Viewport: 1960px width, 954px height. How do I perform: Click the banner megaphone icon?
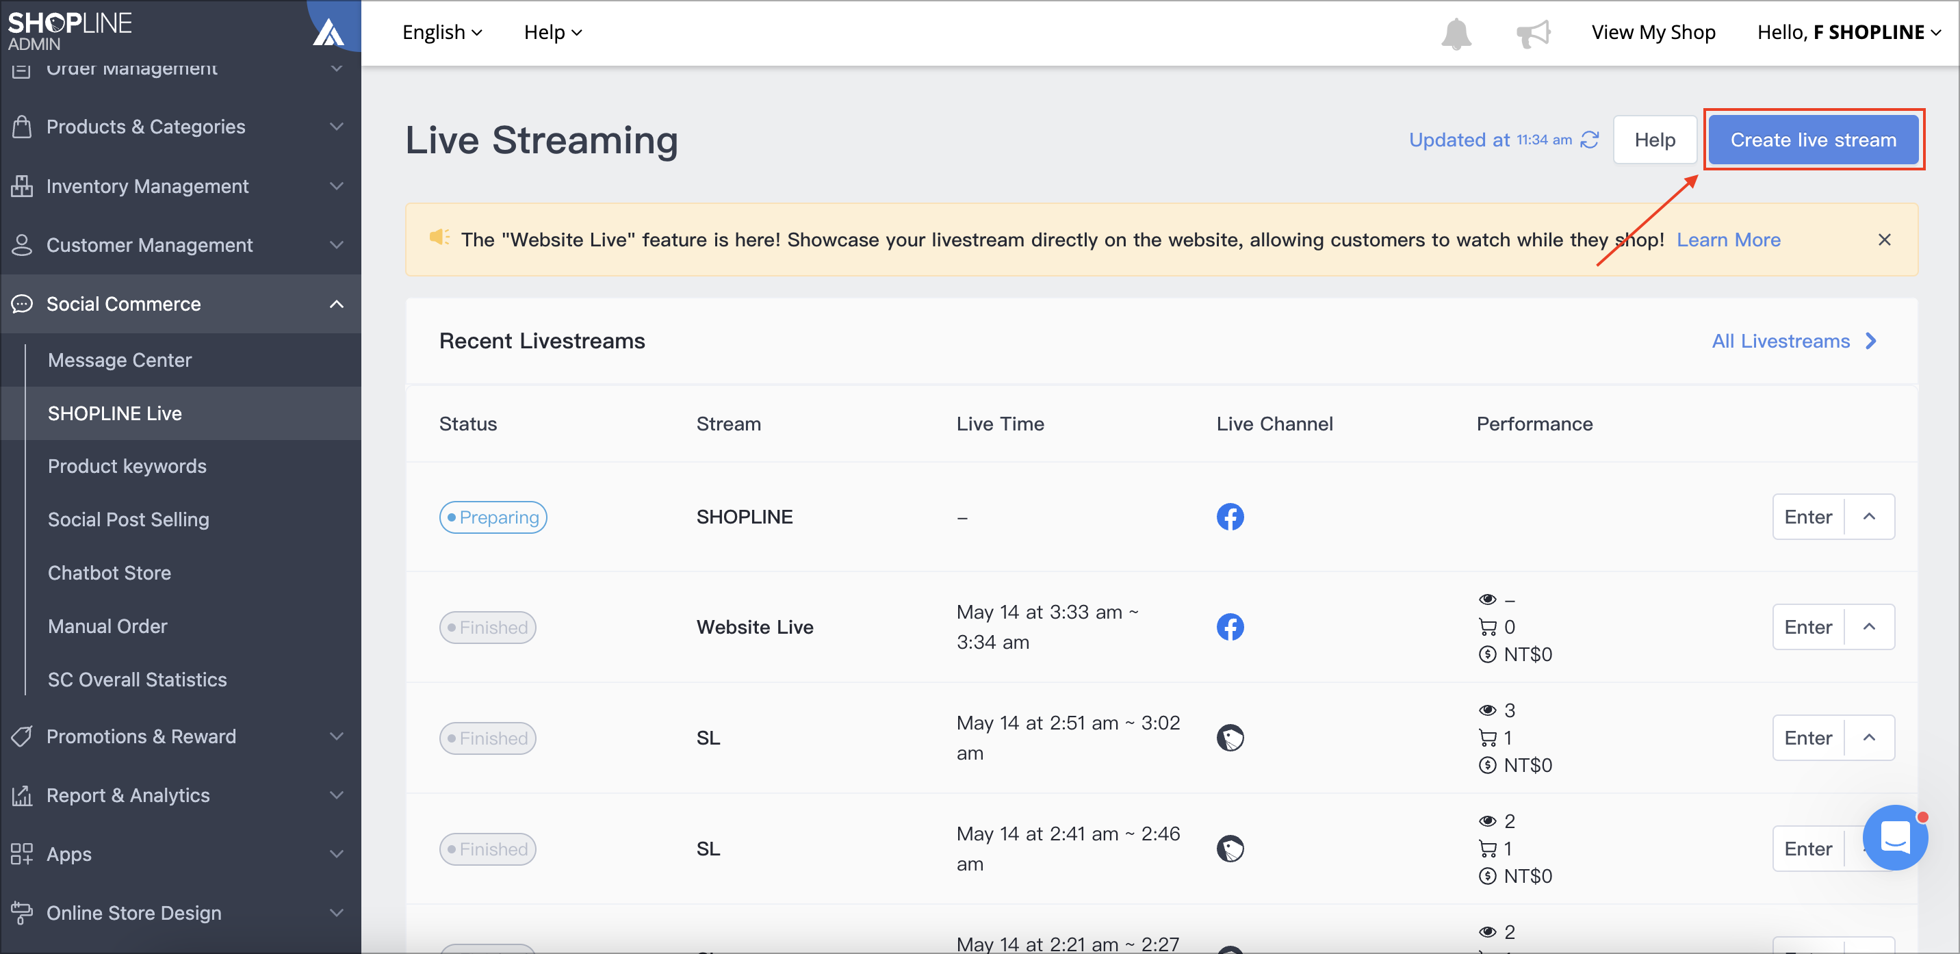pos(439,237)
